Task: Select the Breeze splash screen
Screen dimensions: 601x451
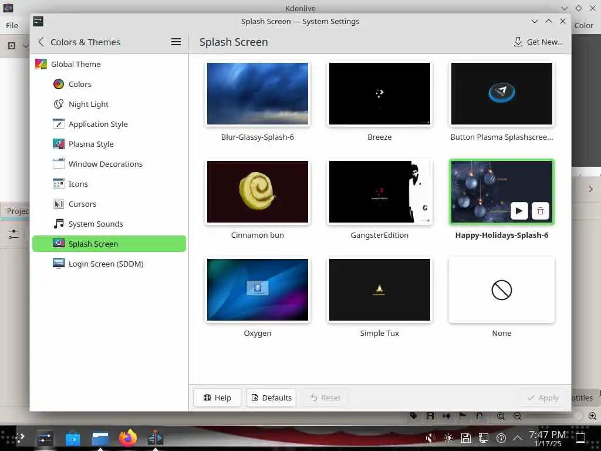Action: (380, 93)
